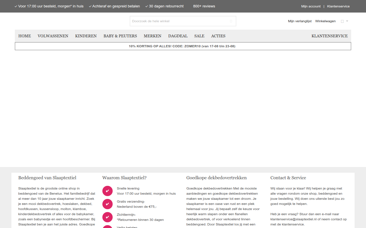Open the SALE menu item

point(199,36)
